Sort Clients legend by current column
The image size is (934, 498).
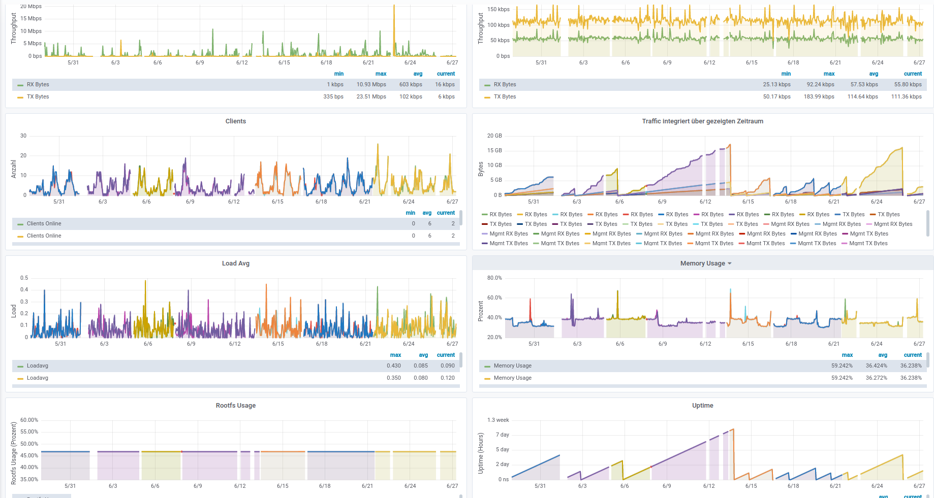[446, 213]
